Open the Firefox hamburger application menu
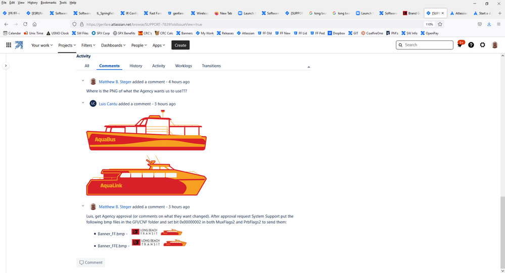 (x=498, y=24)
